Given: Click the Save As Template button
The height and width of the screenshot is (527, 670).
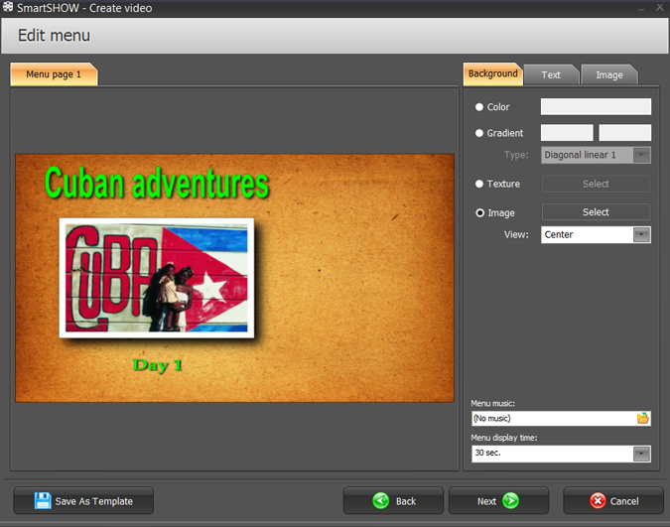Looking at the screenshot, I should (x=83, y=500).
